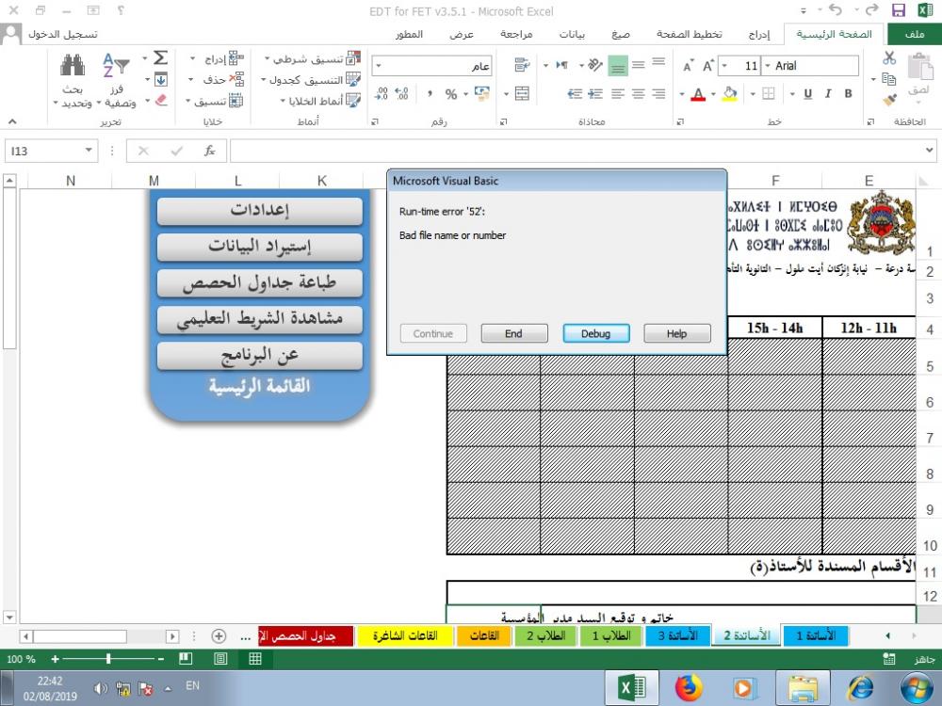Click the comma style icon

click(430, 93)
